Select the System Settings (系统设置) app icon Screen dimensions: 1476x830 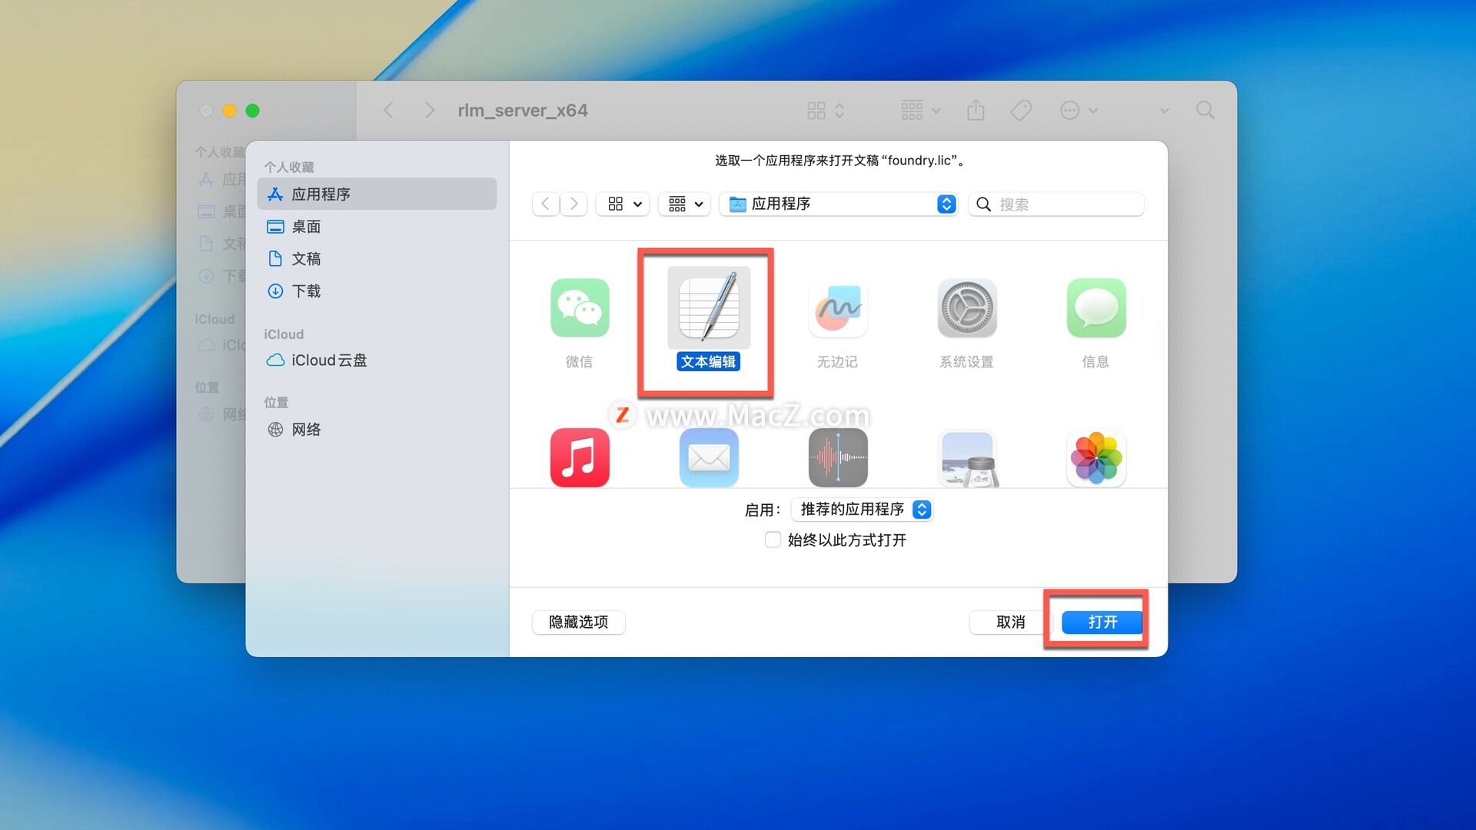(x=967, y=308)
